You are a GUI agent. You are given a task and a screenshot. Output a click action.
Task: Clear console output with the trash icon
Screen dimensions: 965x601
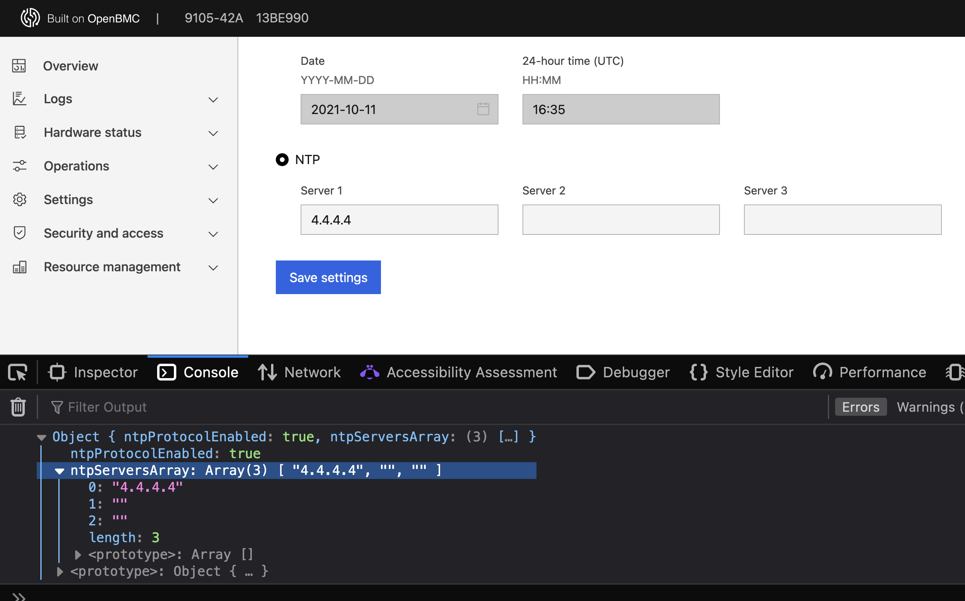pyautogui.click(x=18, y=407)
